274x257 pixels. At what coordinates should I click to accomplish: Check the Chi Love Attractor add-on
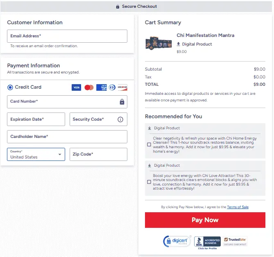(x=149, y=182)
